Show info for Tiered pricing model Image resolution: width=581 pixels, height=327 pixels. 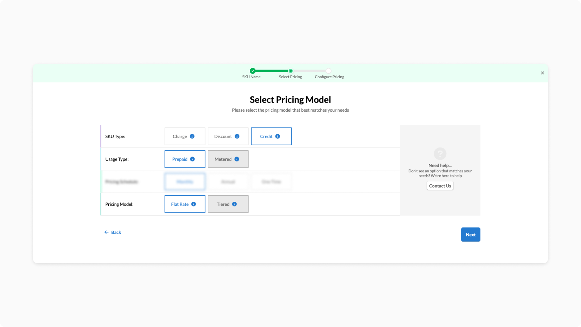click(x=234, y=204)
